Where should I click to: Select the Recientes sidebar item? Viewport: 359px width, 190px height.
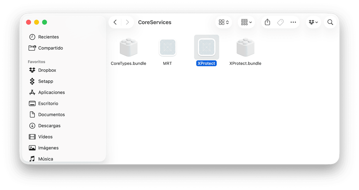coord(48,37)
